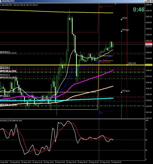153x164 pixels.
Task: Click the stochastic 25 level label
Action: pos(146,150)
